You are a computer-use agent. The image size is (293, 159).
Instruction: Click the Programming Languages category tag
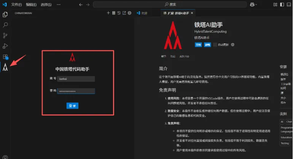click(286, 129)
